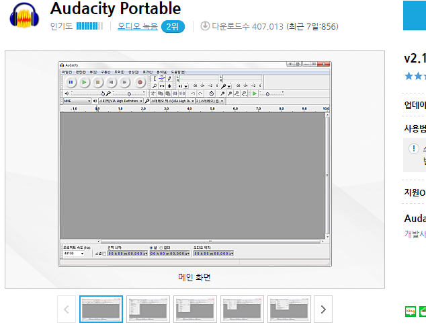Click the Skip to Start button
Viewport: 426px width, 331px height.
click(x=111, y=82)
